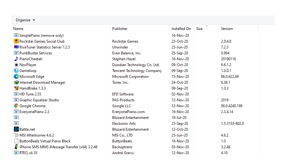Click the Google Chrome icon
281x164 pixels.
click(16, 106)
